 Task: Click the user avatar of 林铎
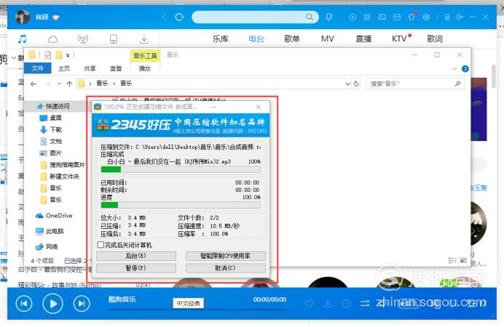point(23,17)
